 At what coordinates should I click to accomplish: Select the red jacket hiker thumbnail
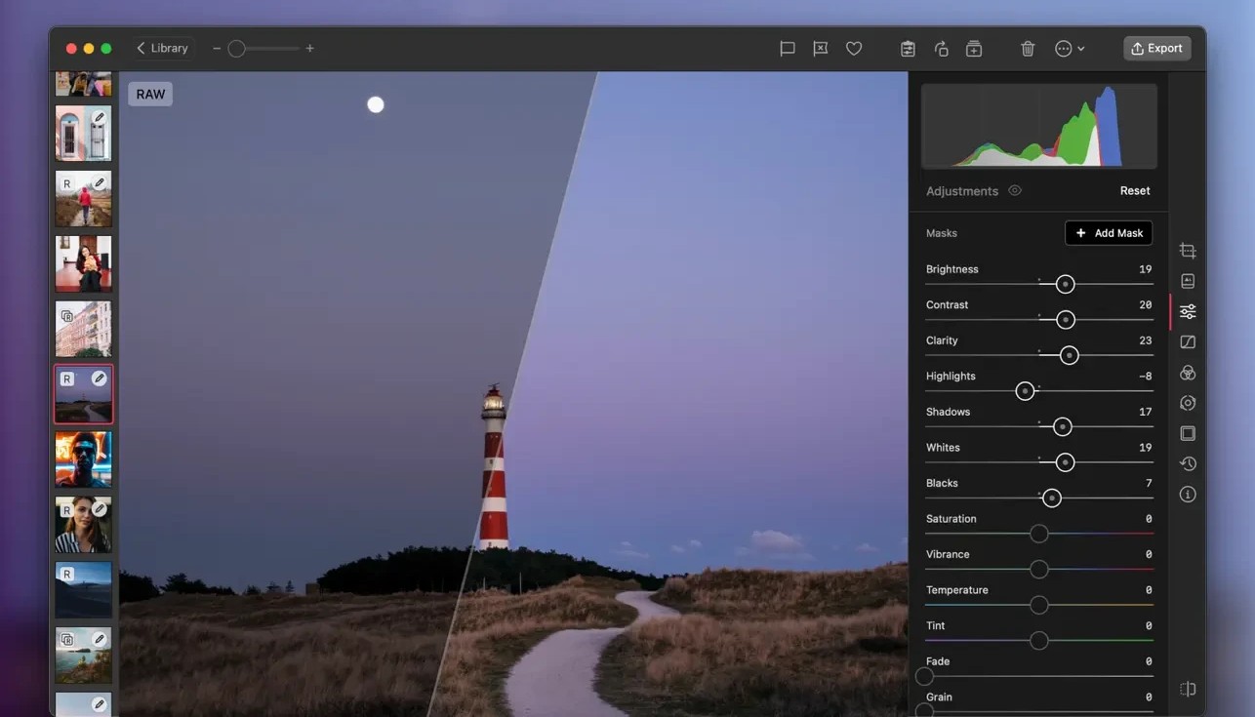(x=84, y=199)
